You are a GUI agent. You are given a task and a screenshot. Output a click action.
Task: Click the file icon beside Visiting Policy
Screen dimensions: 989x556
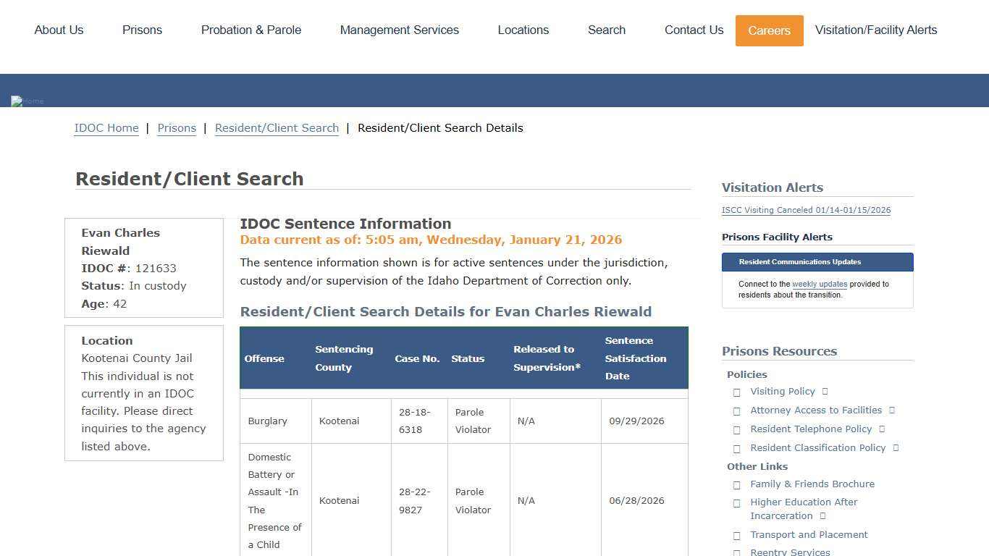tap(737, 392)
